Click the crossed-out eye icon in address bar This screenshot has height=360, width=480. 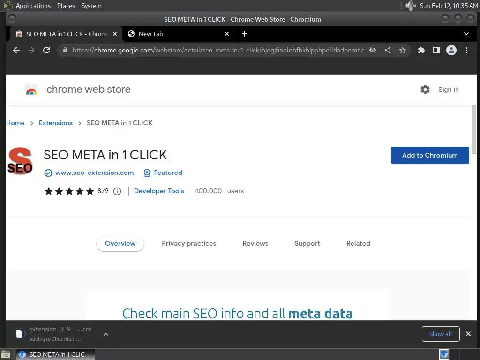(373, 50)
